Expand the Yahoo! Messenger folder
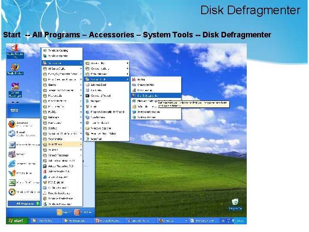The height and width of the screenshot is (232, 309). click(62, 155)
